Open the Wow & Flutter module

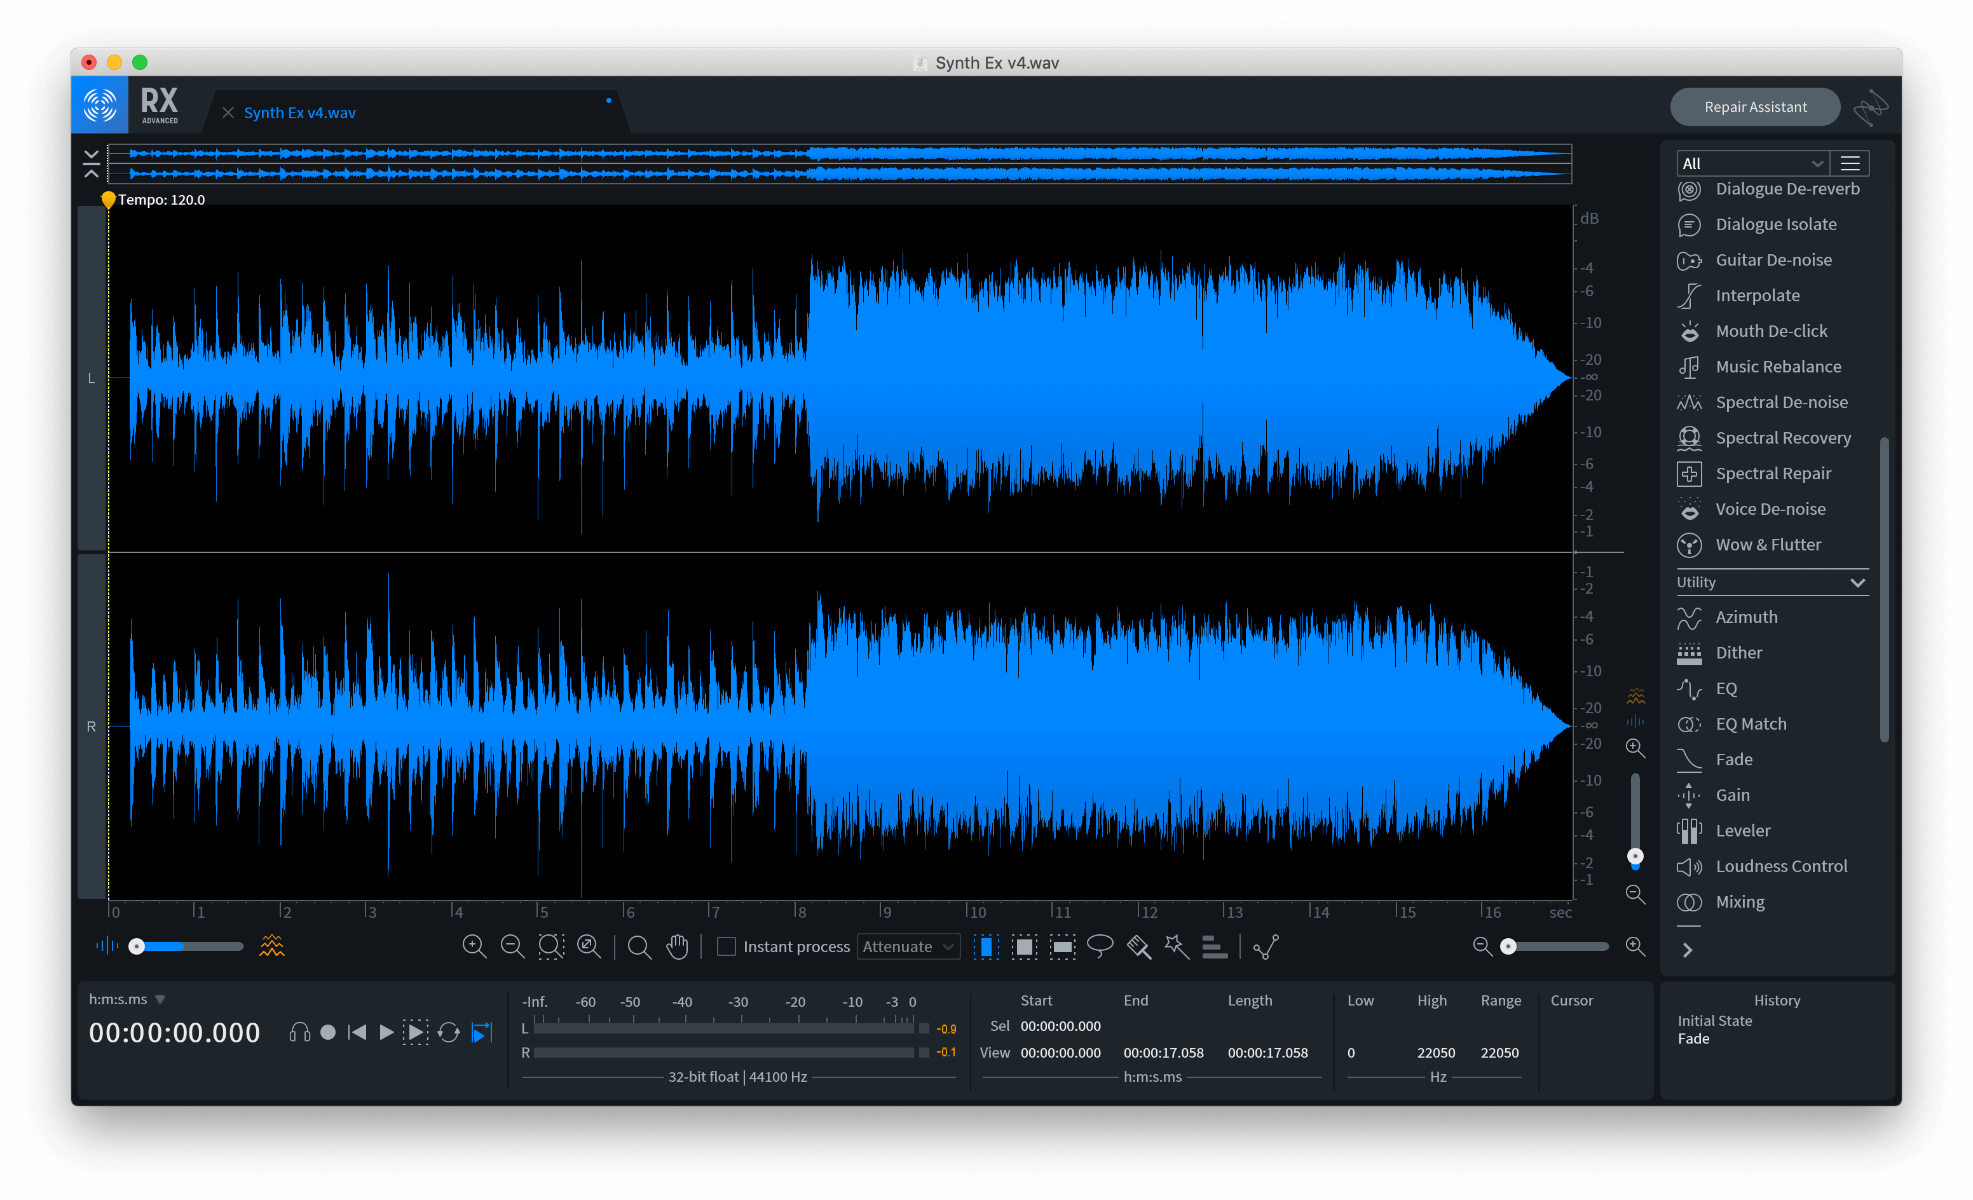1769,542
